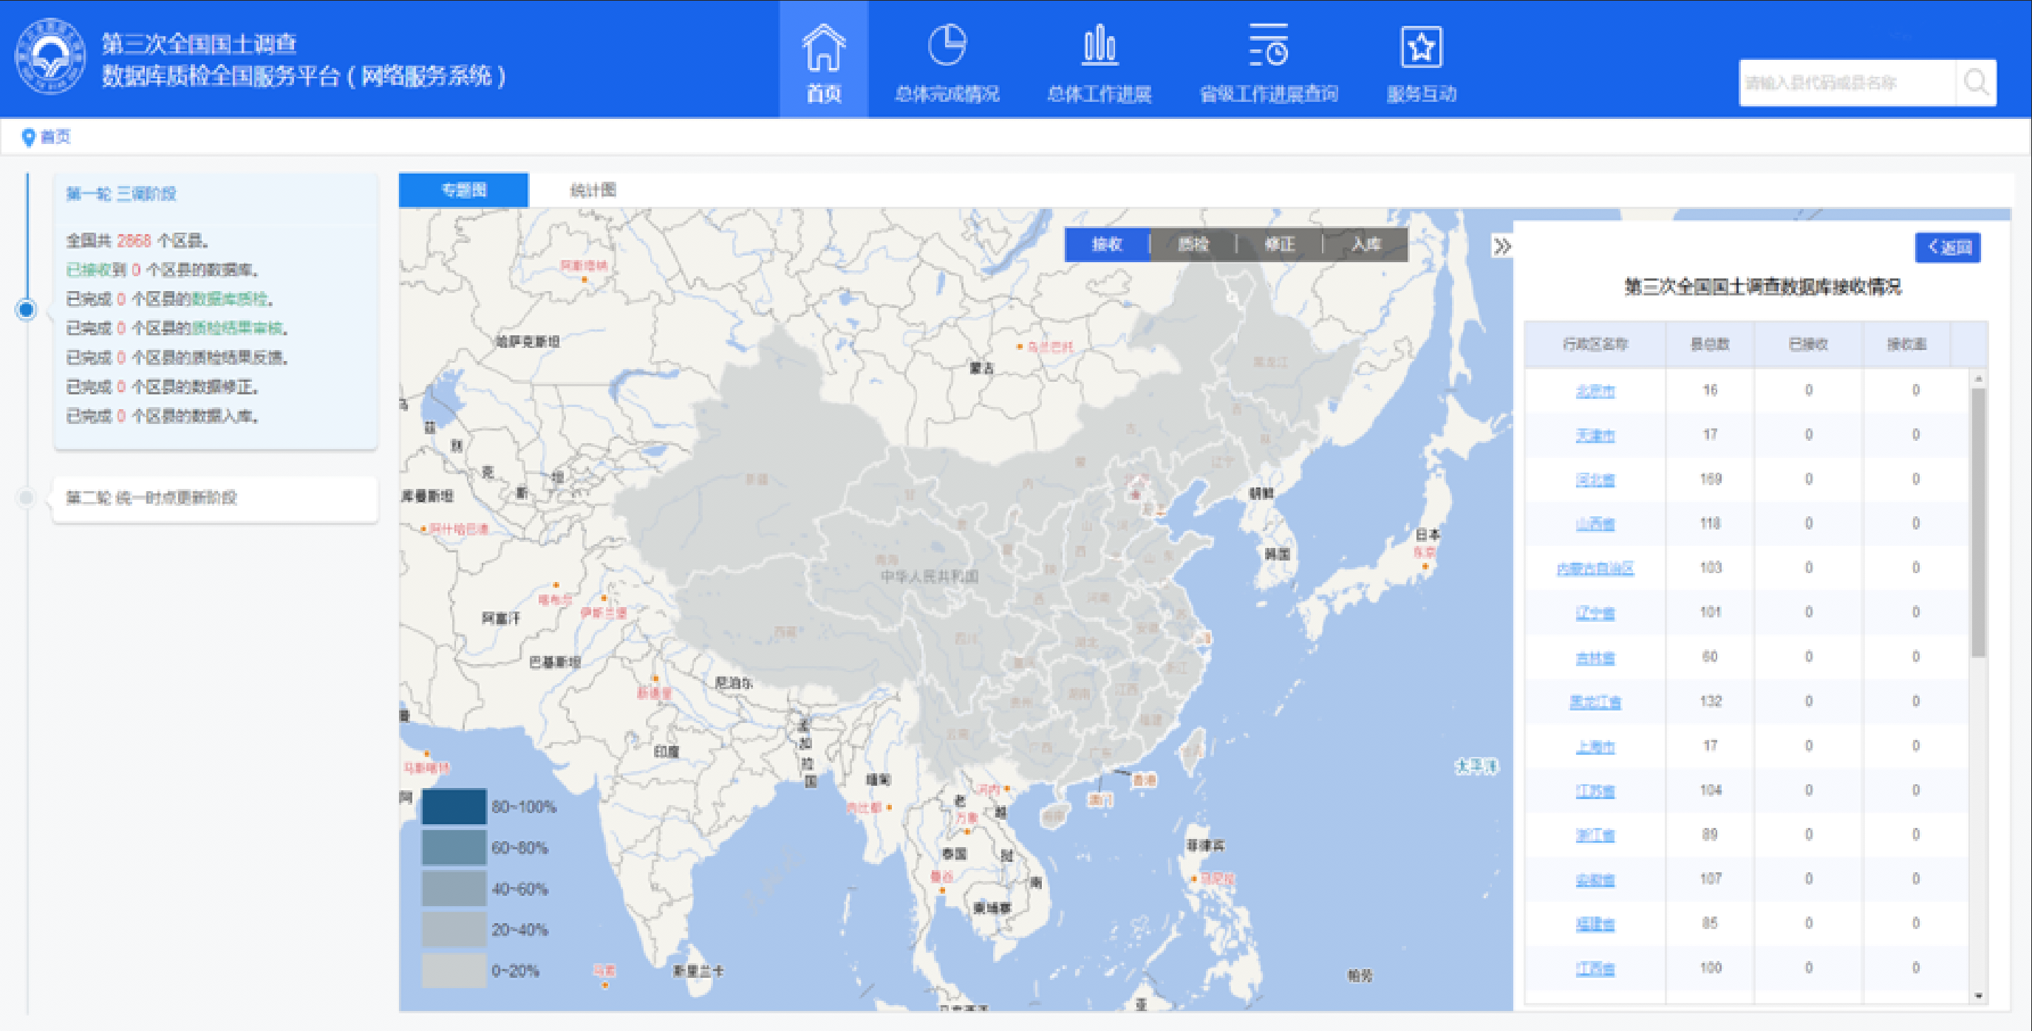Screen dimensions: 2032x1031
Task: Click 中华人民共和国 label on map
Action: click(x=930, y=576)
